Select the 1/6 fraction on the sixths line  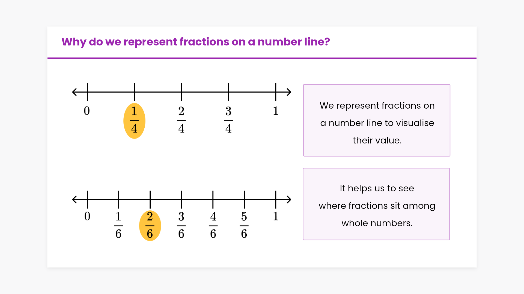118,225
